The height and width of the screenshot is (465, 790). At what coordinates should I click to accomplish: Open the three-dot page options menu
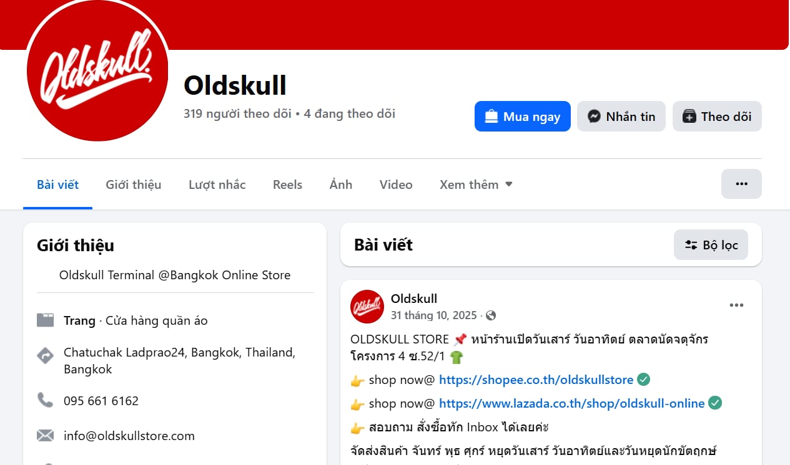741,184
